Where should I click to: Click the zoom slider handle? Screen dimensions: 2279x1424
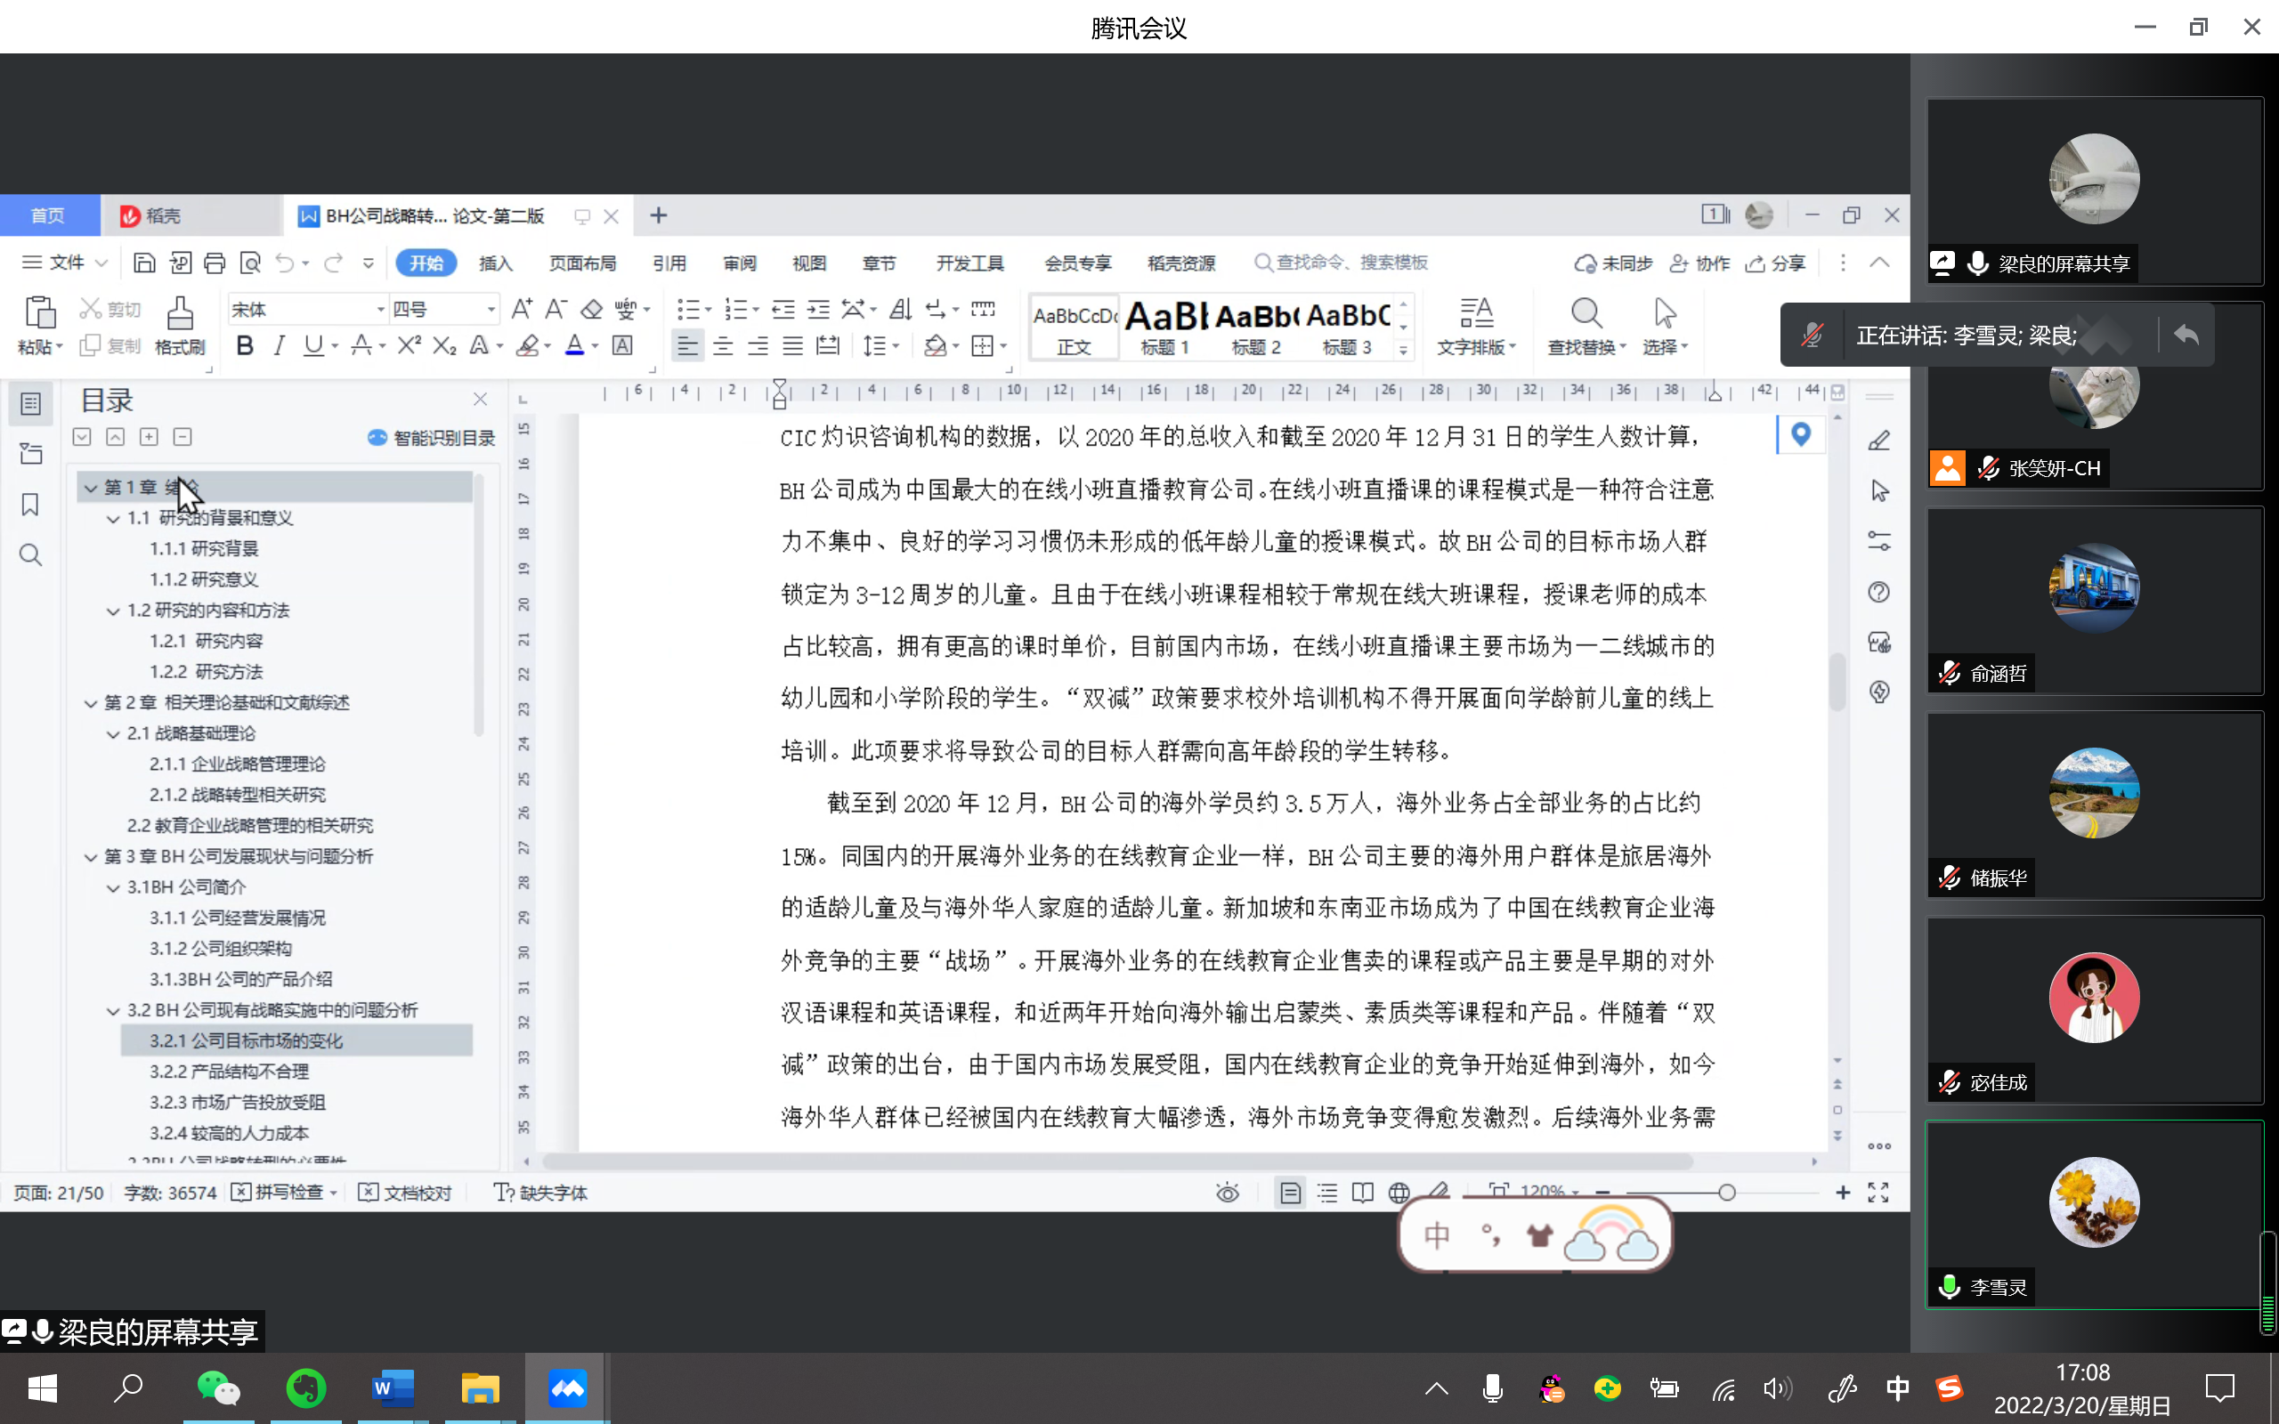click(1726, 1193)
